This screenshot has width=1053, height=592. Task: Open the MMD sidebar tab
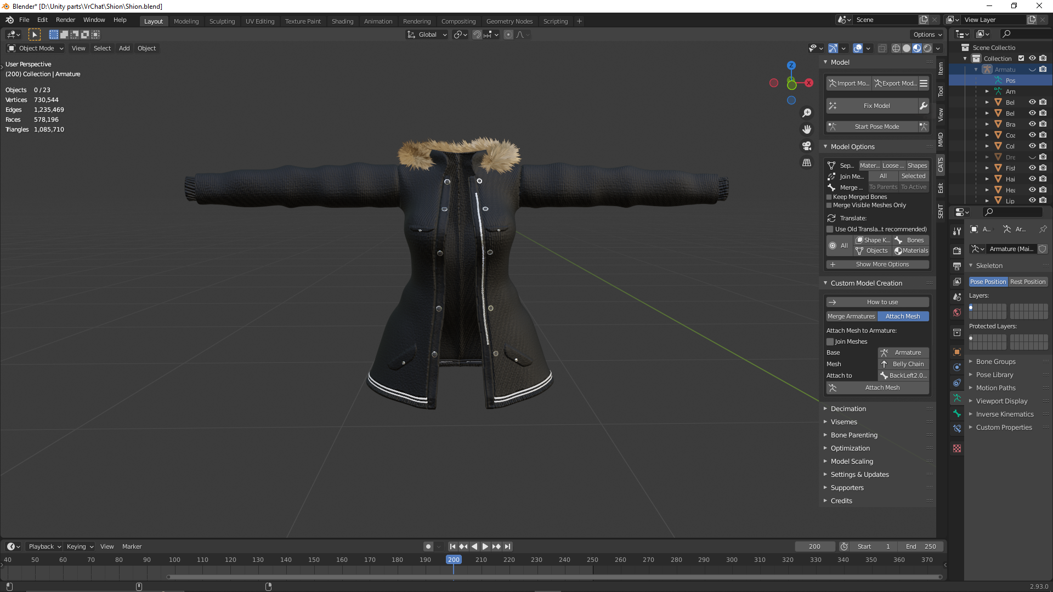click(941, 139)
